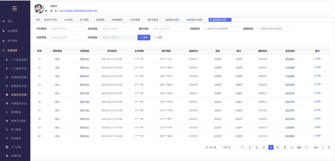335x161 pixels.
Task: Click the 通话时长 column header
Action: pyautogui.click(x=193, y=51)
